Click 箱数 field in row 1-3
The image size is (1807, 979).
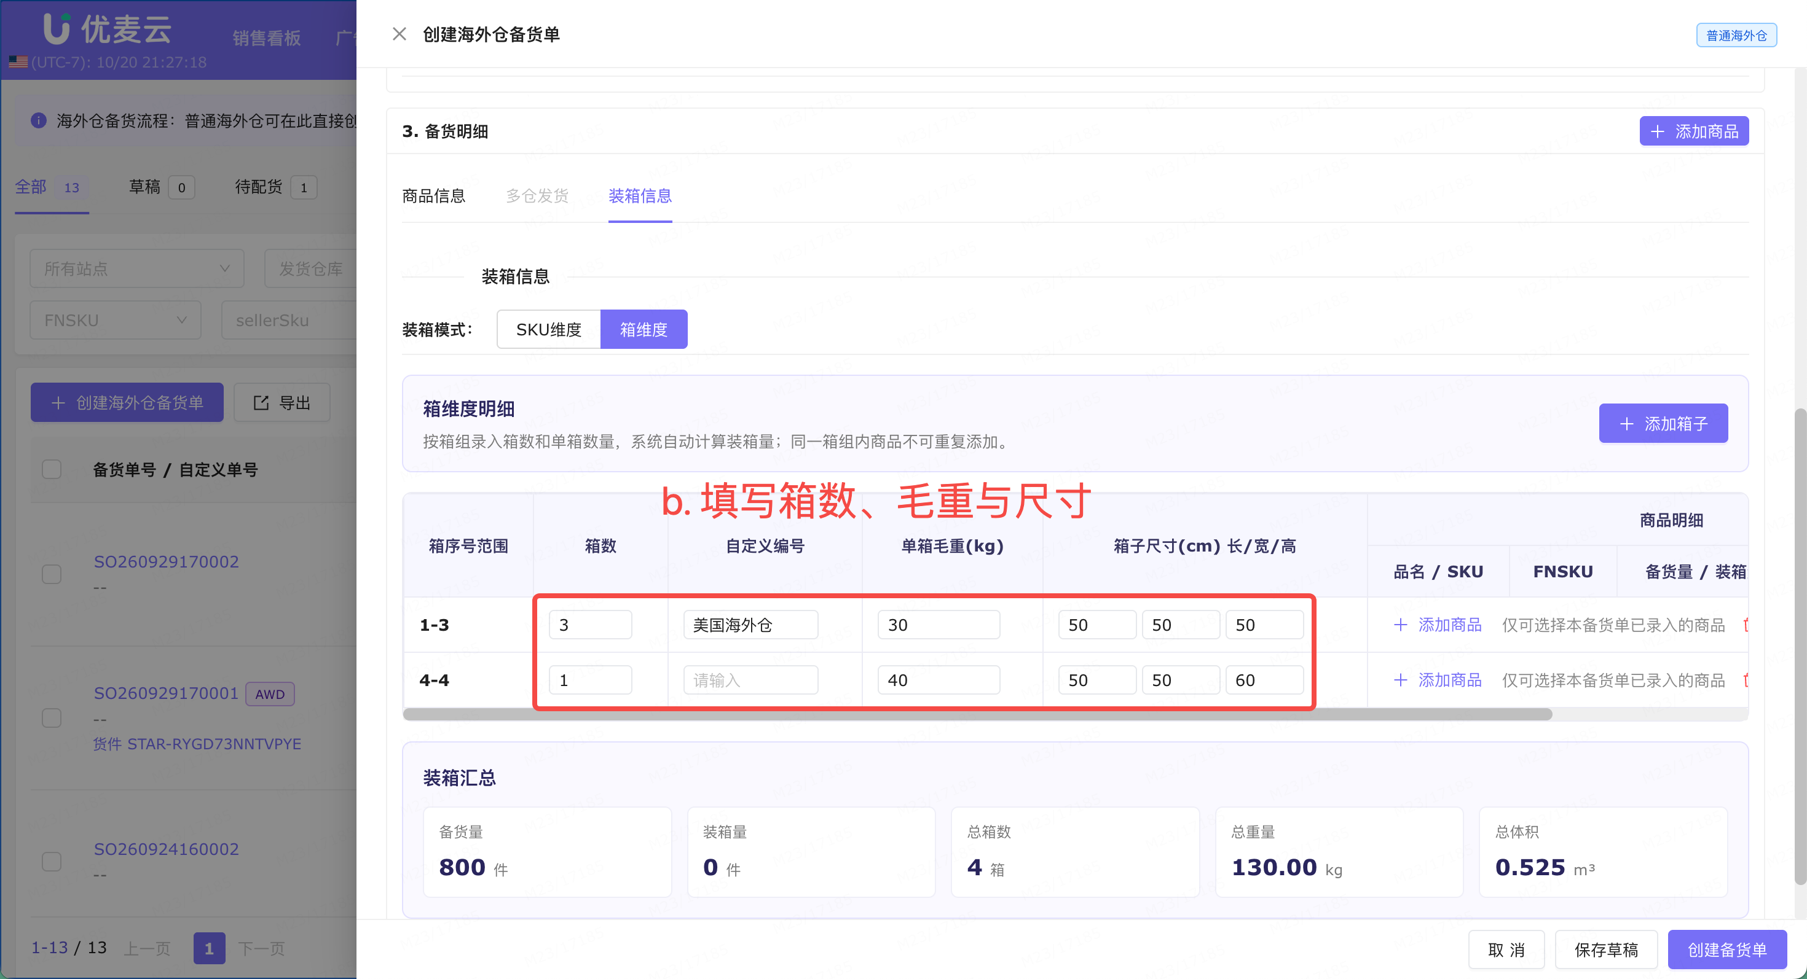tap(590, 625)
